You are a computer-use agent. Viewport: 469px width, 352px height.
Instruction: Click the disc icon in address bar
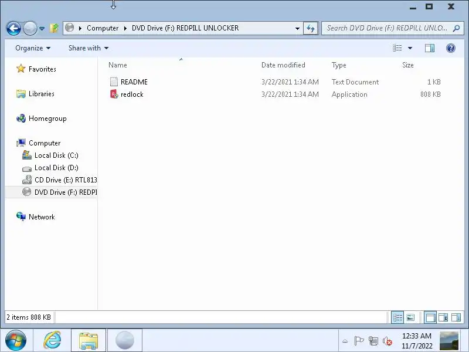(x=69, y=28)
